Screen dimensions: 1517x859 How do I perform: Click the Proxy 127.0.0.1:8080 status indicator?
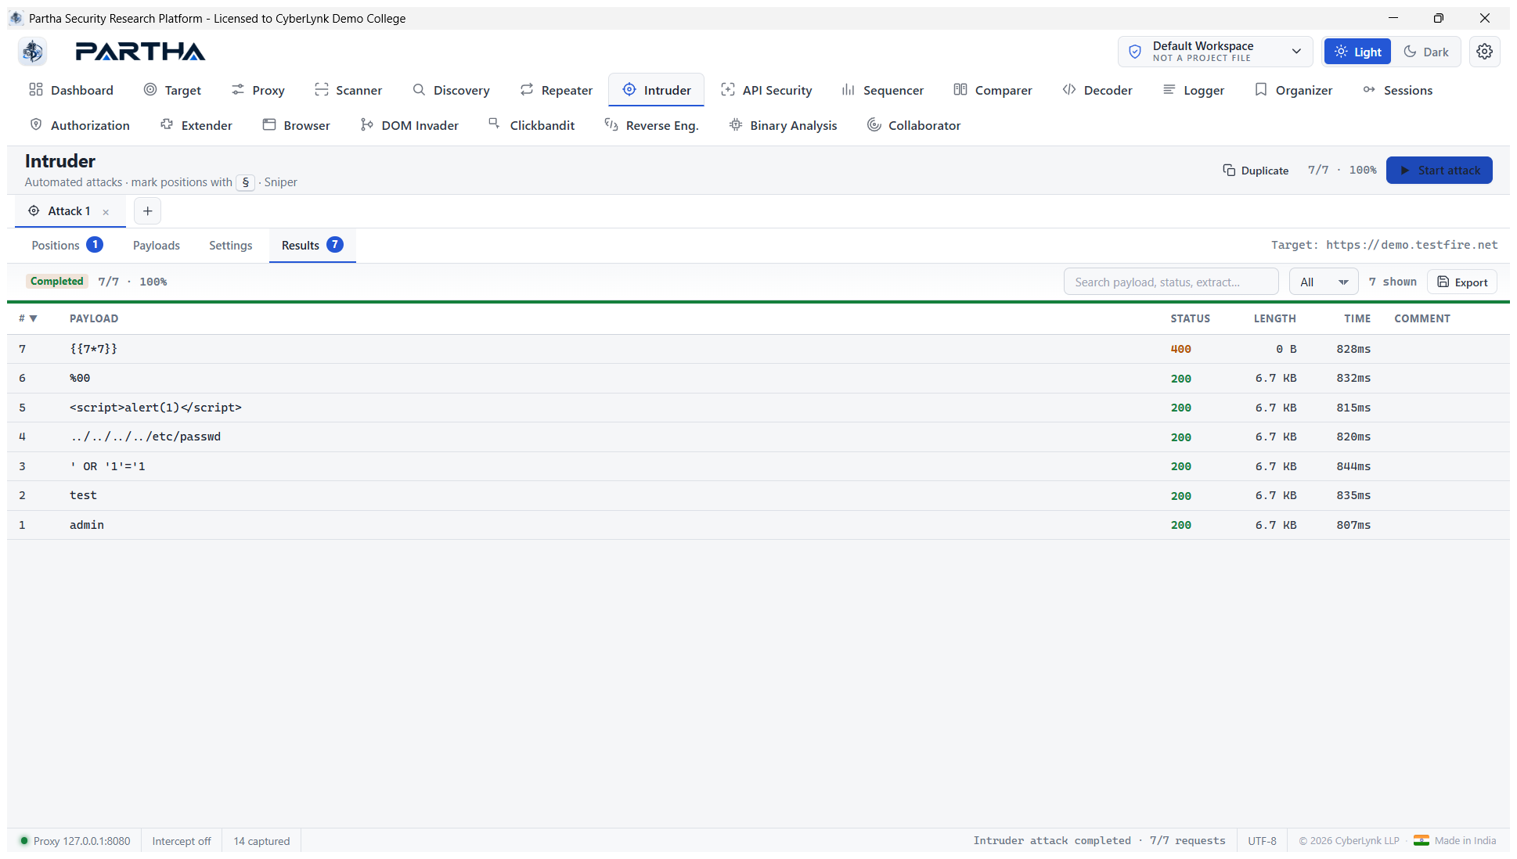click(x=75, y=841)
